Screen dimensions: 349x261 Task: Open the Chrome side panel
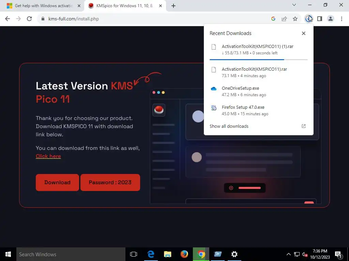click(x=320, y=19)
